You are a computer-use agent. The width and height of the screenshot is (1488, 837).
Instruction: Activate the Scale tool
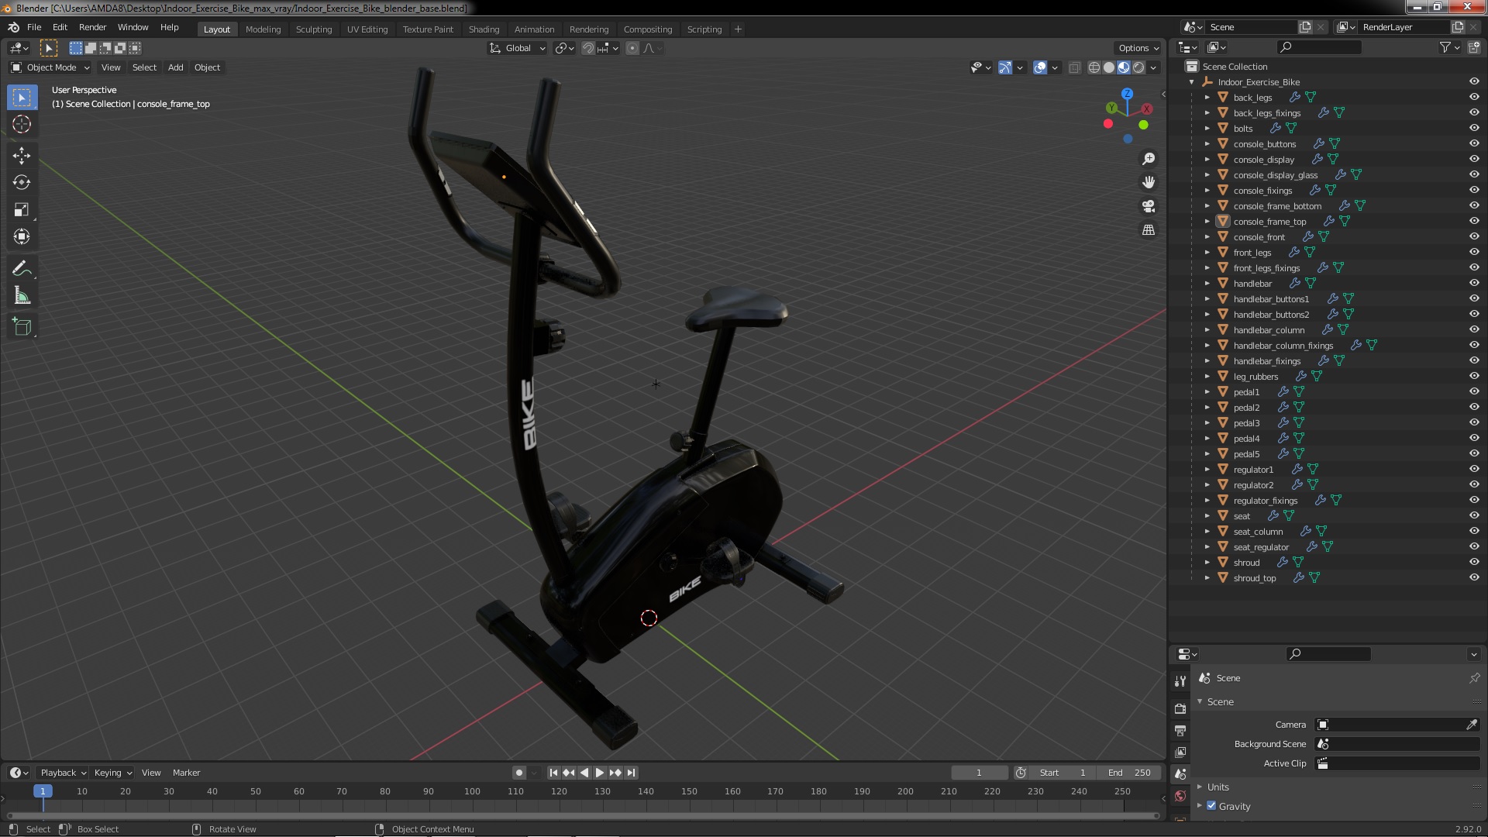(x=22, y=209)
